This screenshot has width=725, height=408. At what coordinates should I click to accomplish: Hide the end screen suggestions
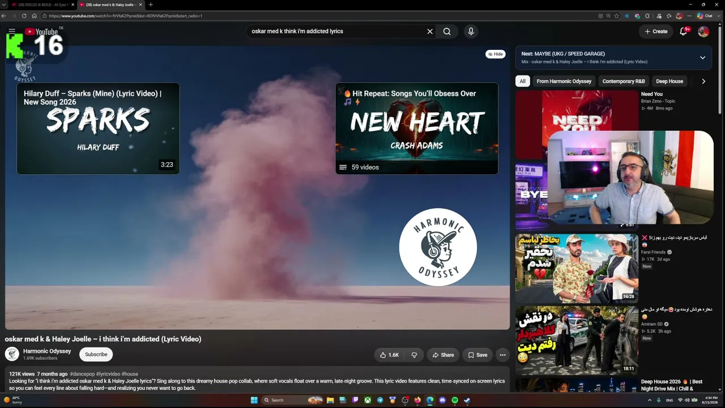[x=496, y=54]
